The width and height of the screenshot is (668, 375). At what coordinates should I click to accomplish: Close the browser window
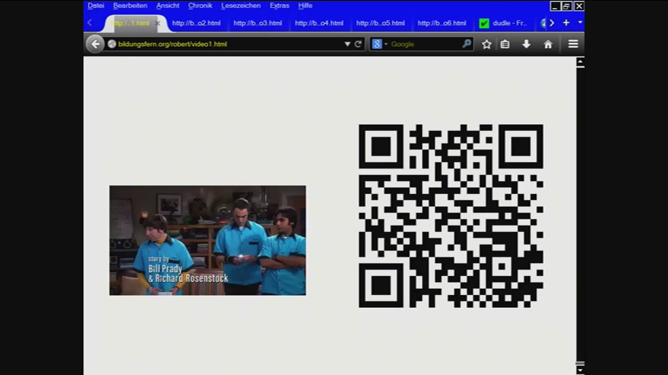point(579,6)
